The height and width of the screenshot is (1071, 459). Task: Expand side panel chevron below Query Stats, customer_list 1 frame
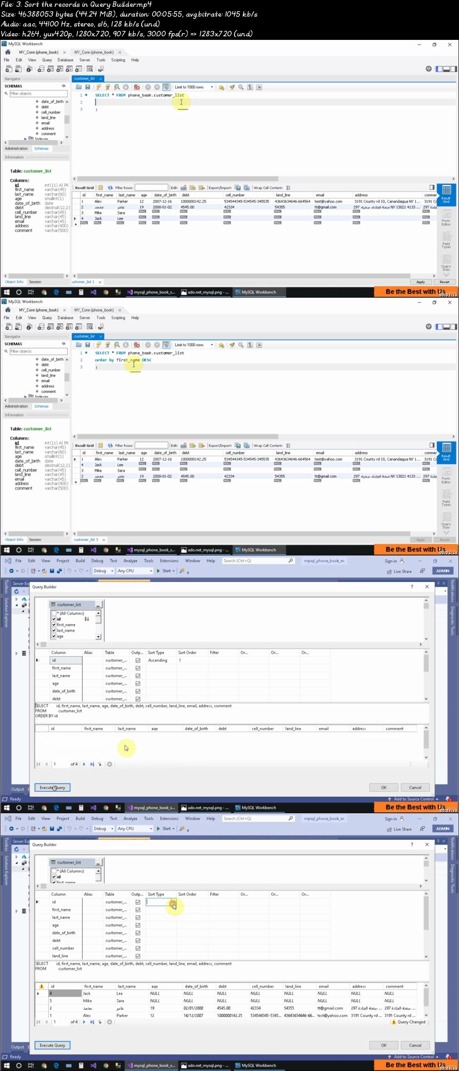click(446, 275)
